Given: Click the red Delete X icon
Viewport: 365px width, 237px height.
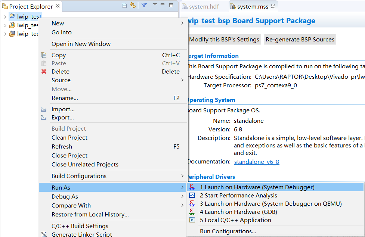Looking at the screenshot, I should [44, 71].
